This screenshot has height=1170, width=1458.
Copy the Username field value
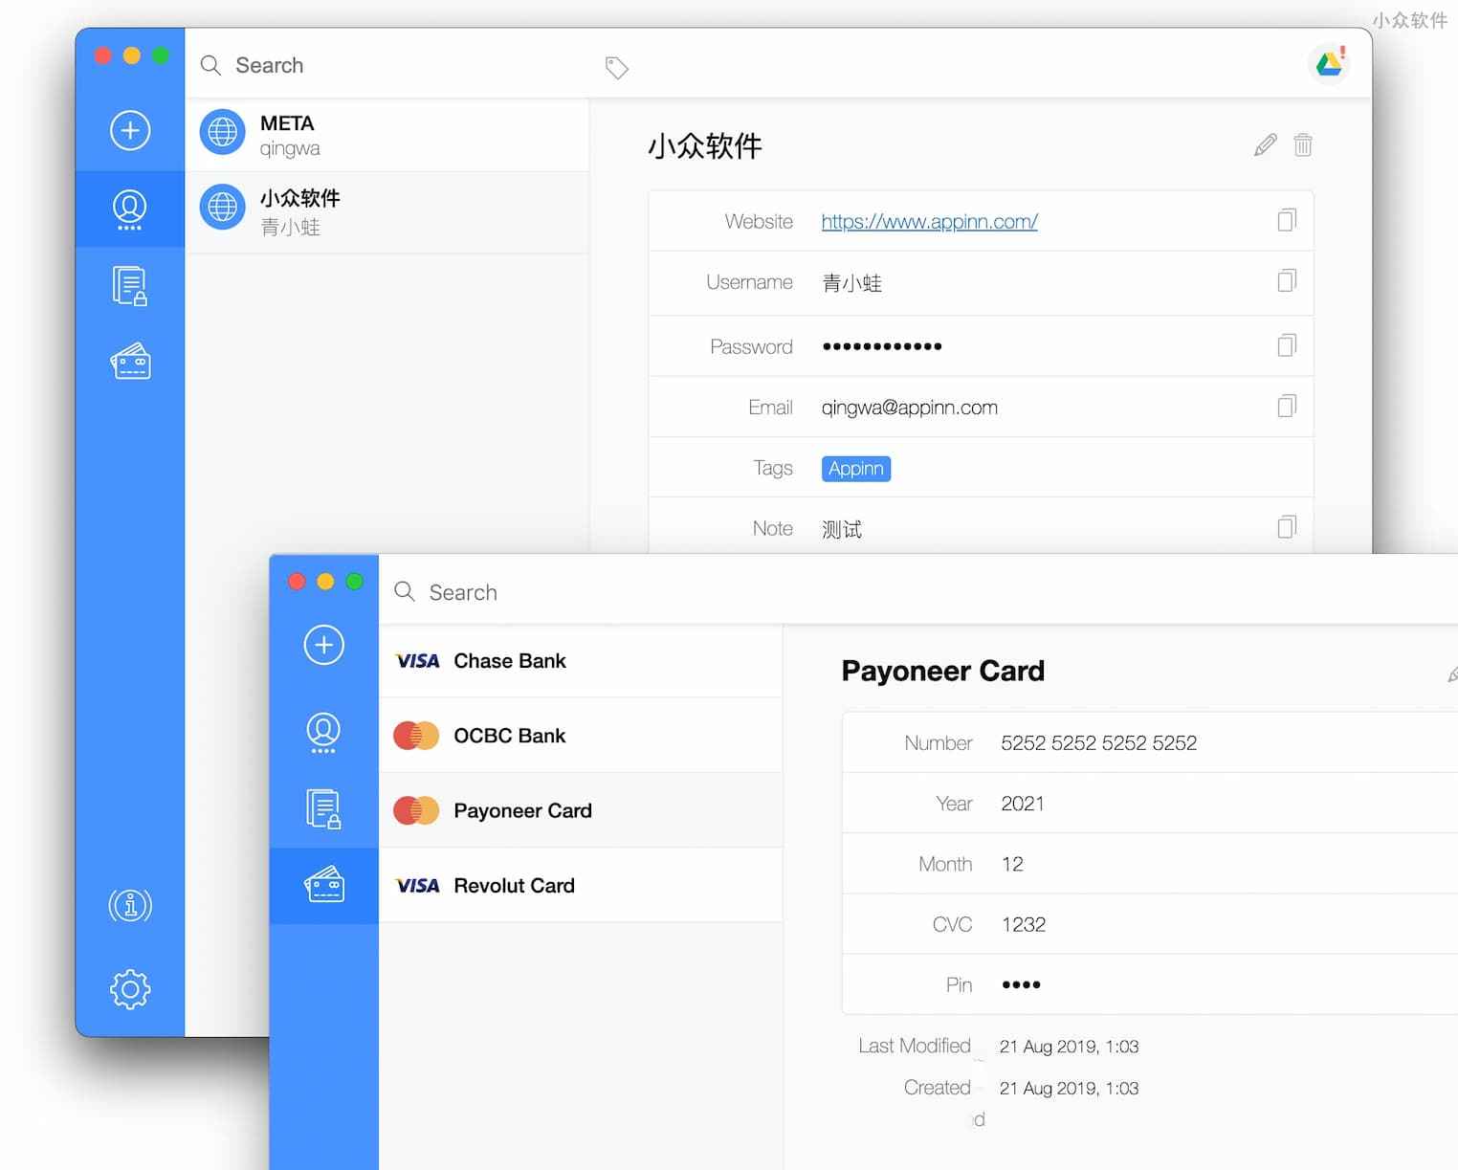[x=1287, y=281]
